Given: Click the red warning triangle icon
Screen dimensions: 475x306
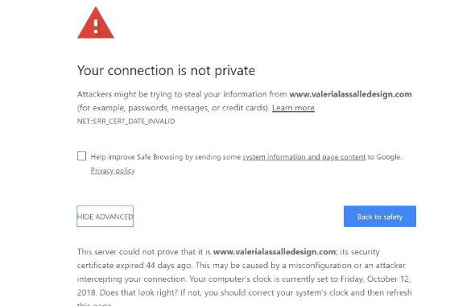Looking at the screenshot, I should coord(96,23).
